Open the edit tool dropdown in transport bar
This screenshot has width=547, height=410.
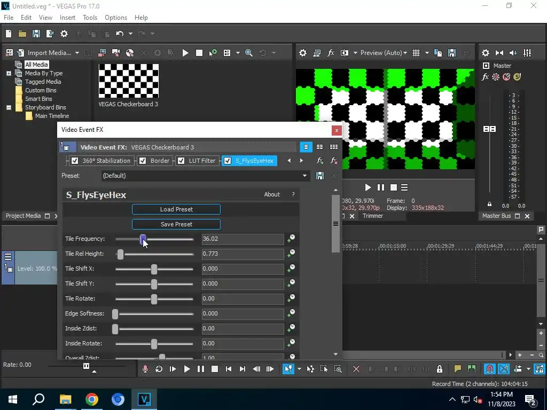[299, 369]
